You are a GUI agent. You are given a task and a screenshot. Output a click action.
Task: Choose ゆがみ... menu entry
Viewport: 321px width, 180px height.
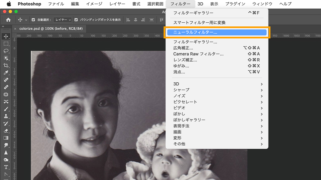217,66
